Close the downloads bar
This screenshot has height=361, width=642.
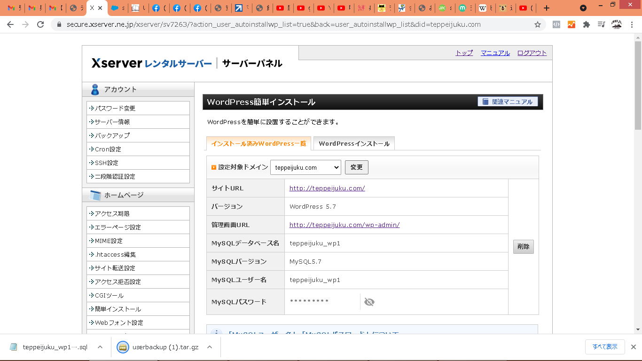click(633, 347)
